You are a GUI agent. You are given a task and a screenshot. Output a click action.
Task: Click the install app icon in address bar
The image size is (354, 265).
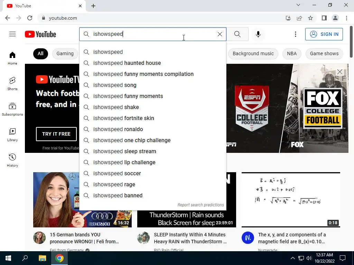288,18
